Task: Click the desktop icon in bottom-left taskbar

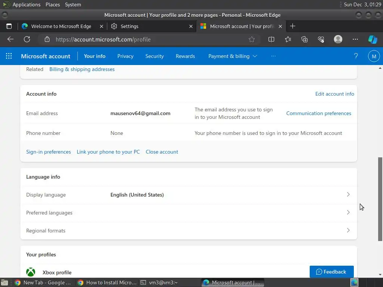Action: pyautogui.click(x=4, y=283)
